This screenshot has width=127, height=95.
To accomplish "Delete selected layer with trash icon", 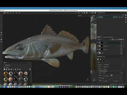I will (123, 40).
